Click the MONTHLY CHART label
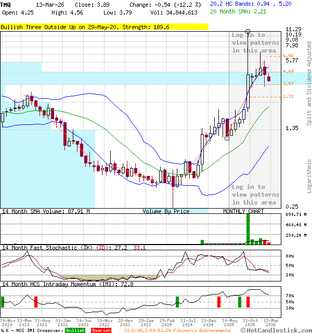 [243, 211]
